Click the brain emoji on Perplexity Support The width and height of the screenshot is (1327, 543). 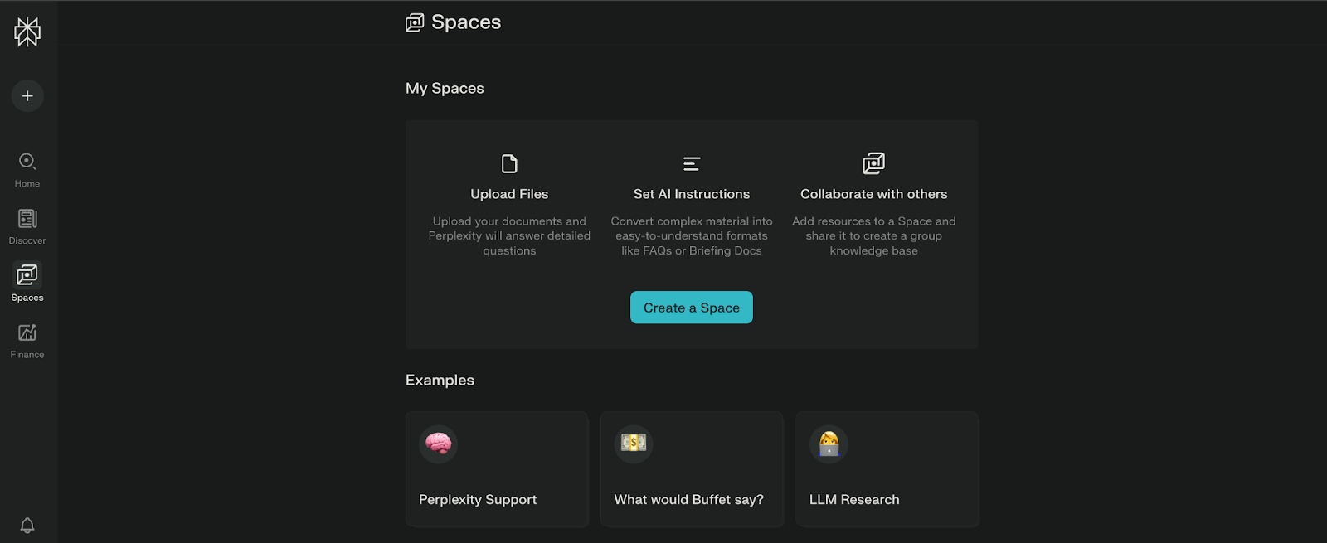click(439, 444)
